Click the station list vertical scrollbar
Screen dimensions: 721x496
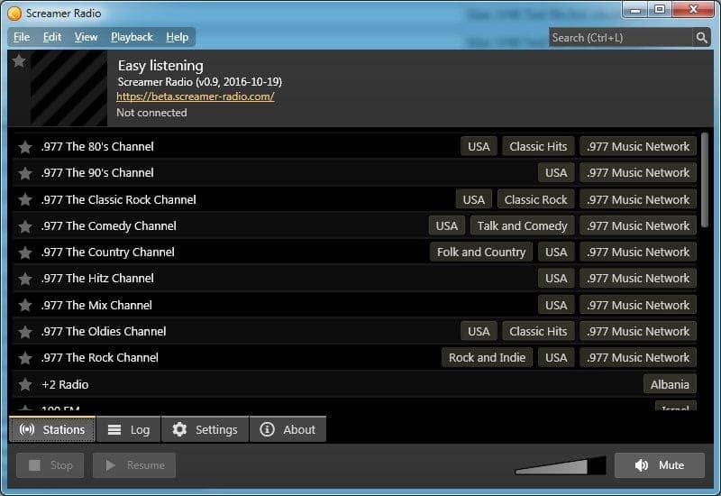704,180
